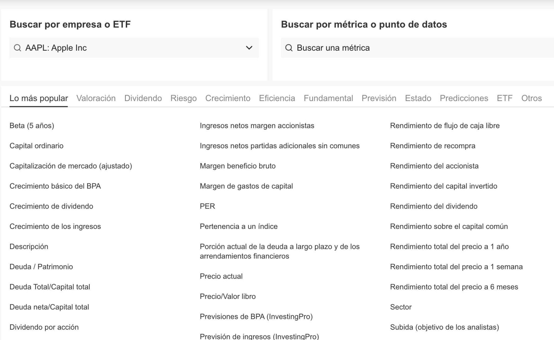This screenshot has width=554, height=340.
Task: Click 'Capitalización de mercado (ajustado)'
Action: click(71, 166)
